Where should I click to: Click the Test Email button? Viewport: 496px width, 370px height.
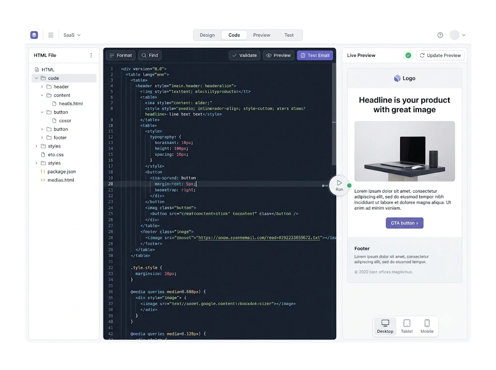[315, 55]
